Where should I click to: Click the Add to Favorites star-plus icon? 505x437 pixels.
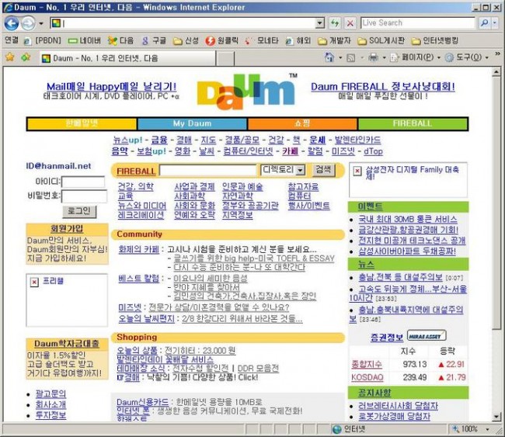pos(26,57)
